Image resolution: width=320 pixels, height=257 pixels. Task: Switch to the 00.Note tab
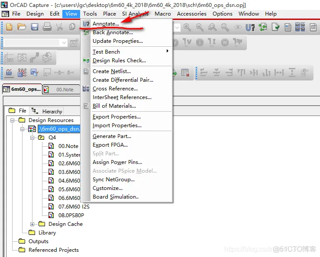tap(61, 90)
